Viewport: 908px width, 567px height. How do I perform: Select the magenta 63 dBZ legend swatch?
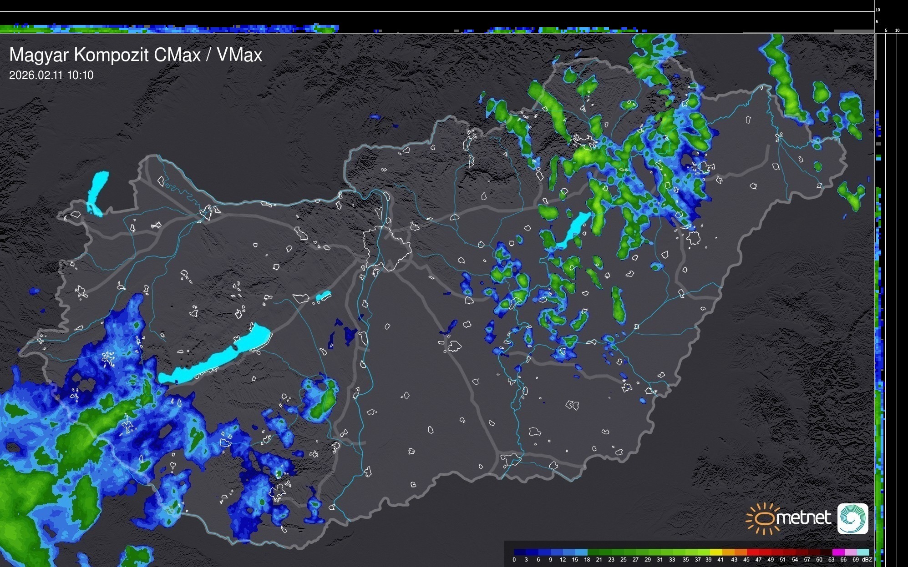(x=838, y=552)
